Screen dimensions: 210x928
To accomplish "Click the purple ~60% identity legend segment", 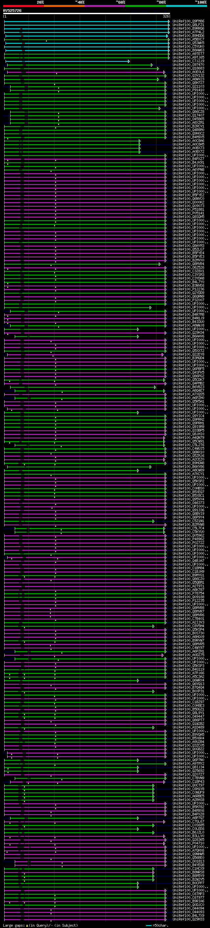I will click(105, 6).
